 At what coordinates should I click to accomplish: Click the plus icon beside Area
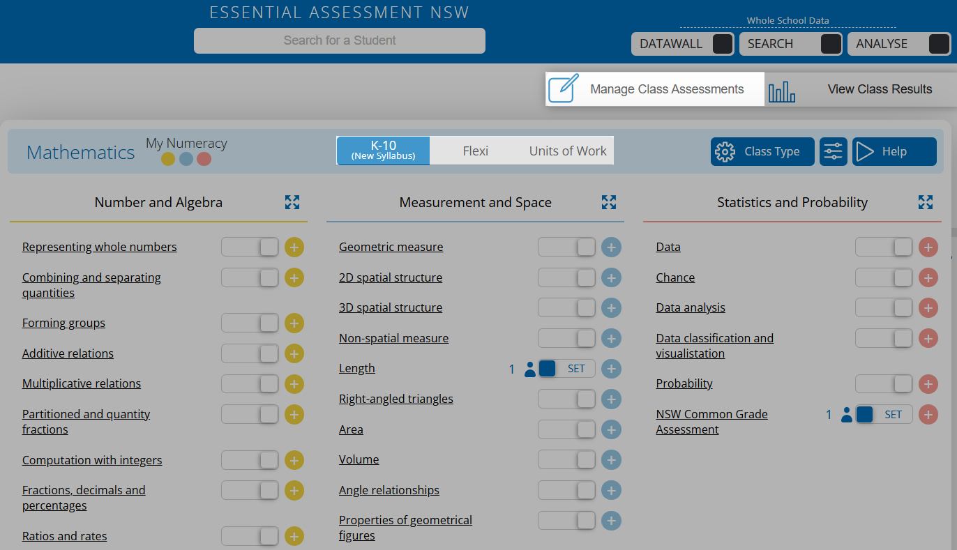point(611,429)
